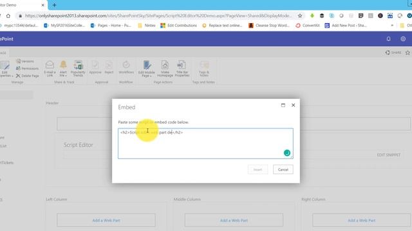Viewport: 412px width, 231px height.
Task: Click EDIT SNIPPET in Script Editor web part
Action: coord(389,155)
